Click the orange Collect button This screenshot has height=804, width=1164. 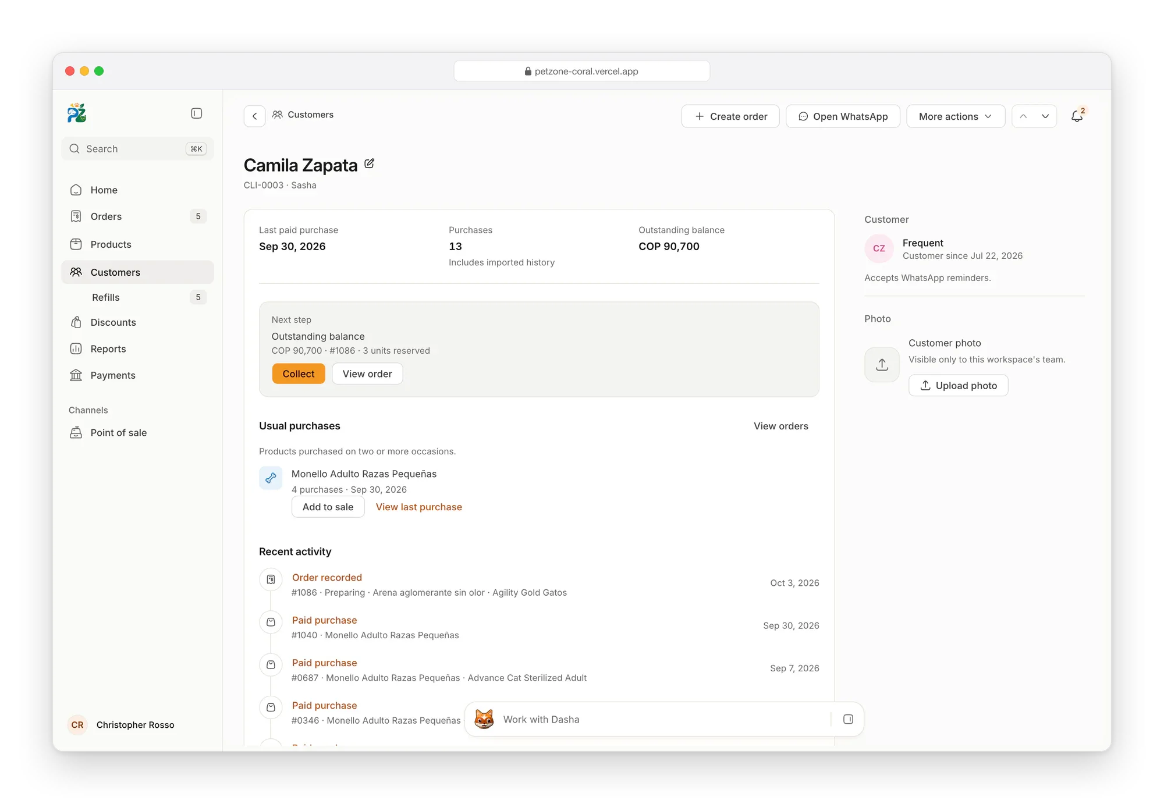[299, 374]
